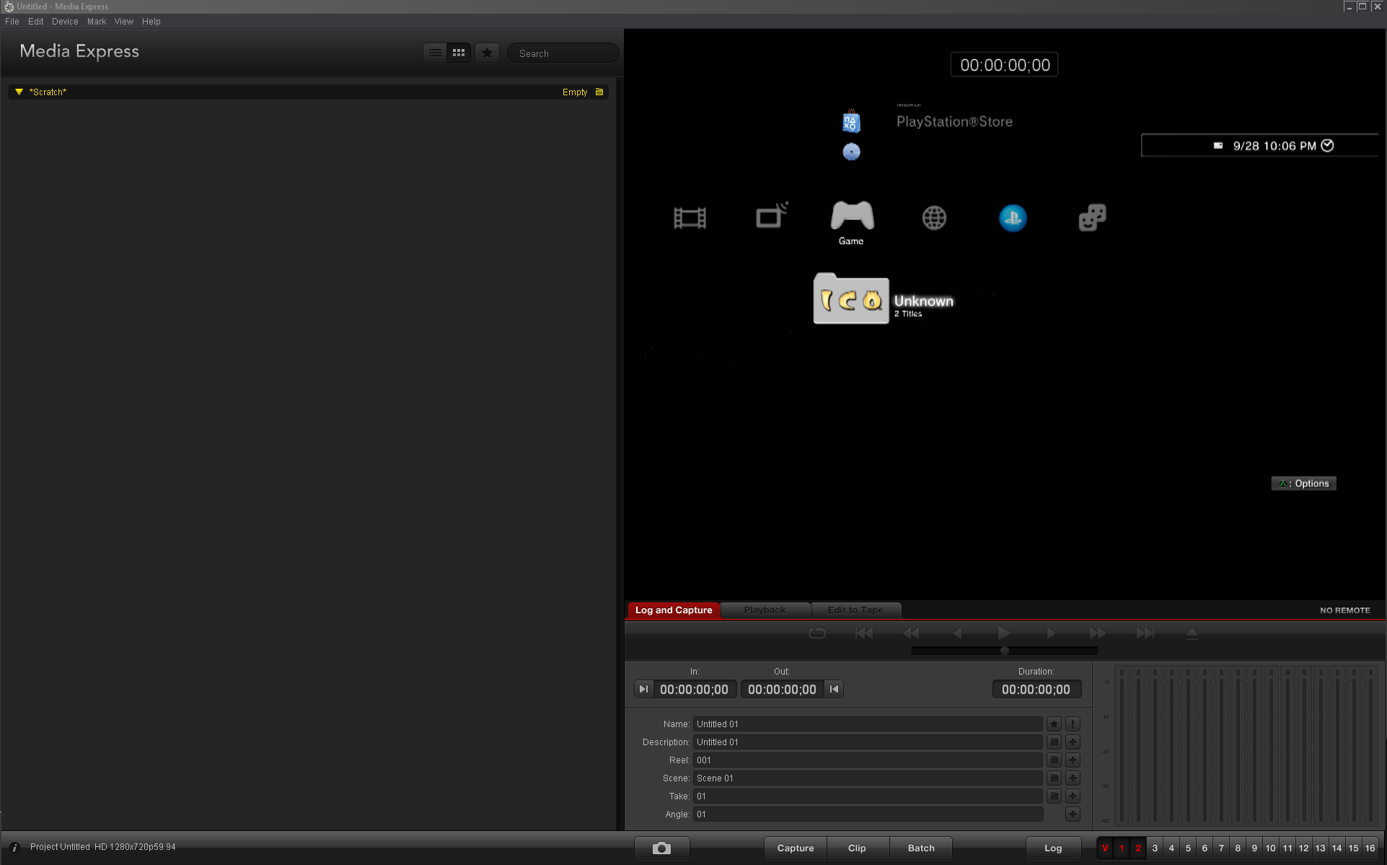Screen dimensions: 1387x865
Task: Enable audio channel 3
Action: [x=1155, y=848]
